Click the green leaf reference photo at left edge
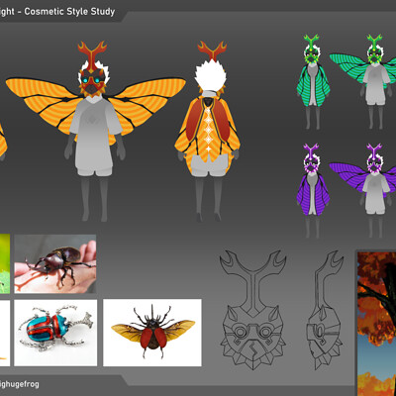The height and width of the screenshot is (396, 396). coord(5,263)
